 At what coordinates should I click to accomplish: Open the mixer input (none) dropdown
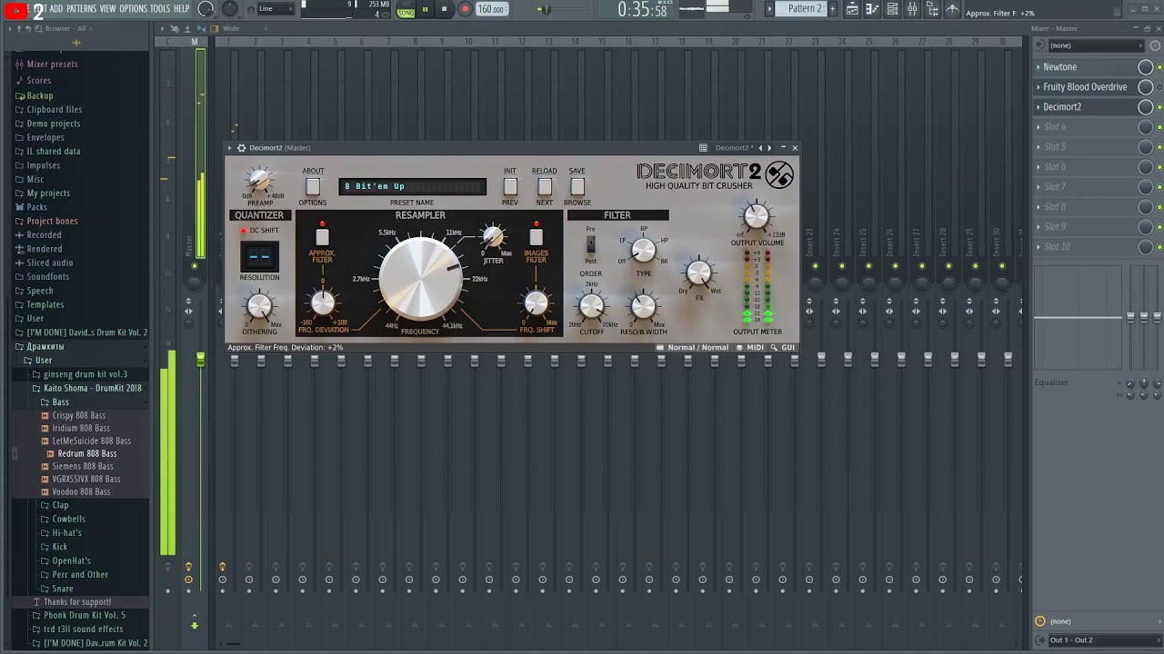coord(1097,45)
